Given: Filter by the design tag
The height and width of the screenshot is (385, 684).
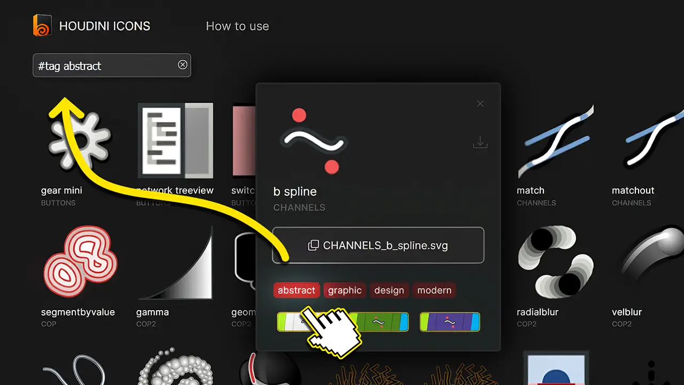Looking at the screenshot, I should tap(389, 290).
